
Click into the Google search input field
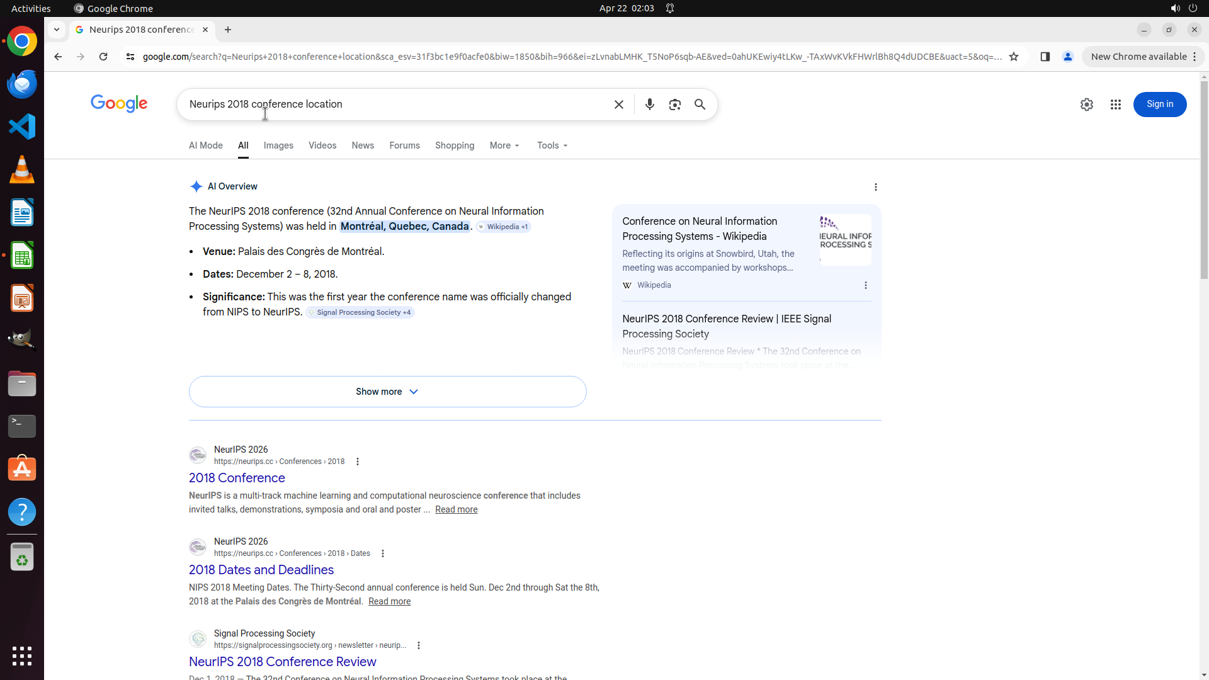397,105
